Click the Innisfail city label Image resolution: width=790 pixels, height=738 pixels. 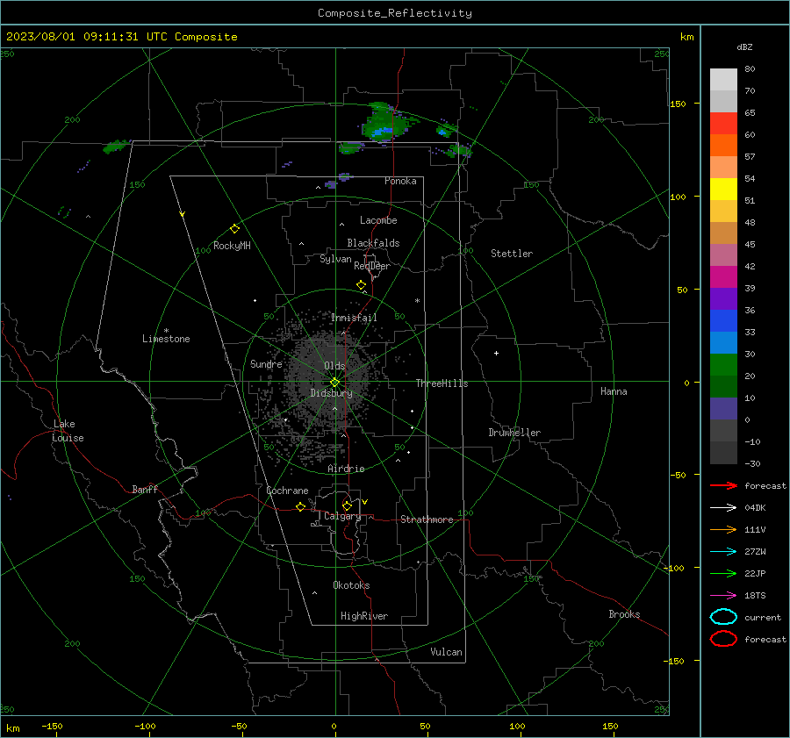(x=355, y=318)
